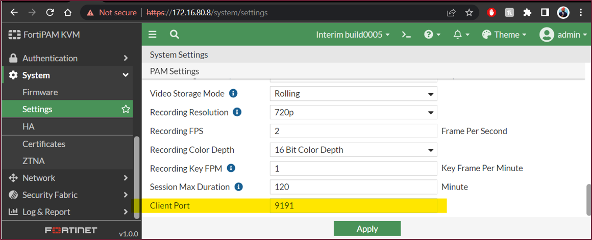592x240 pixels.
Task: Click the info icon beside Recording Resolution
Action: (x=237, y=112)
